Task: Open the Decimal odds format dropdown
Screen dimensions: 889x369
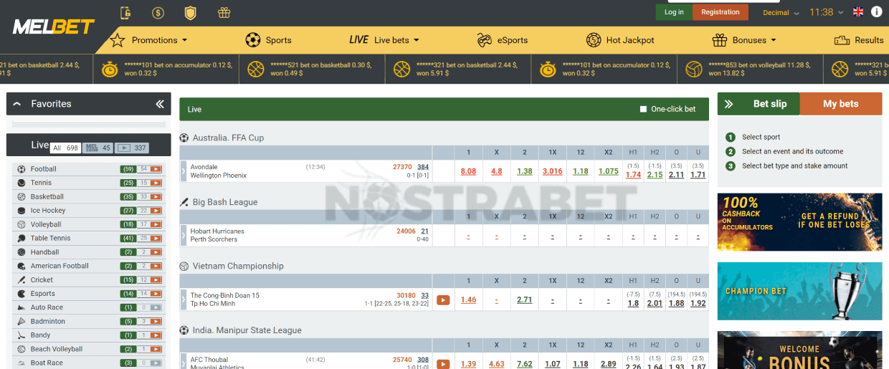Action: (780, 12)
